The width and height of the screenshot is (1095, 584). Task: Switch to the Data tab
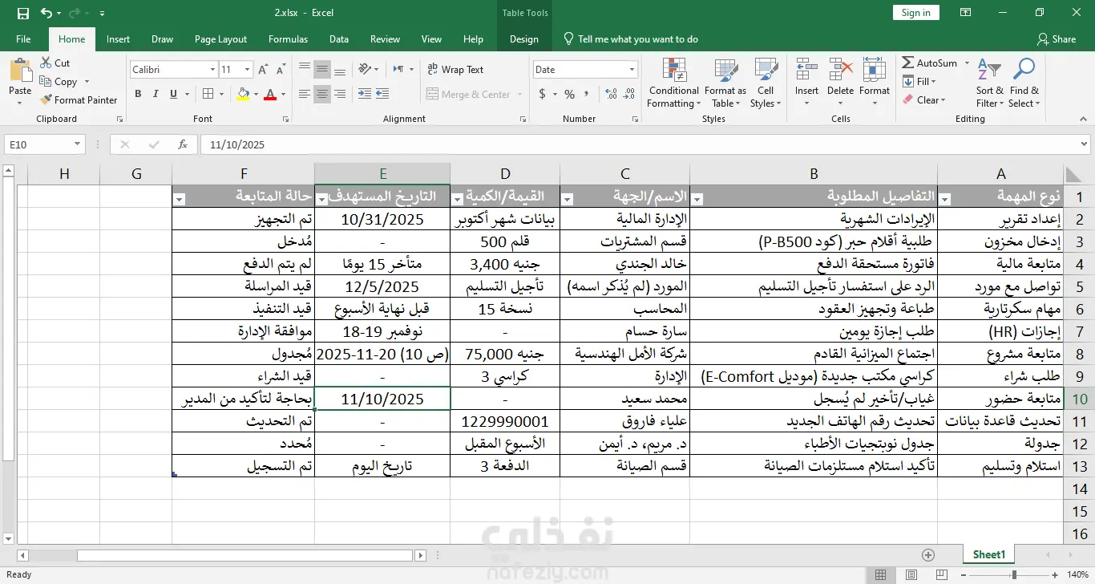[339, 39]
